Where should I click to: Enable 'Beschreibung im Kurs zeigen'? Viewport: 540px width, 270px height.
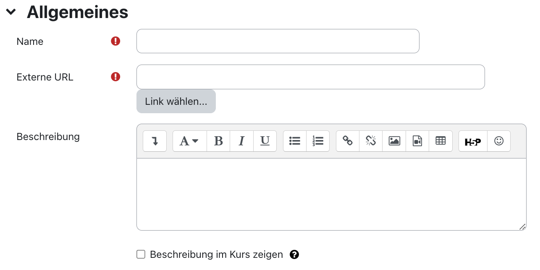click(x=141, y=254)
